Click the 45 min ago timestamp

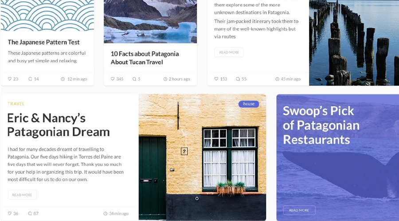(x=290, y=79)
